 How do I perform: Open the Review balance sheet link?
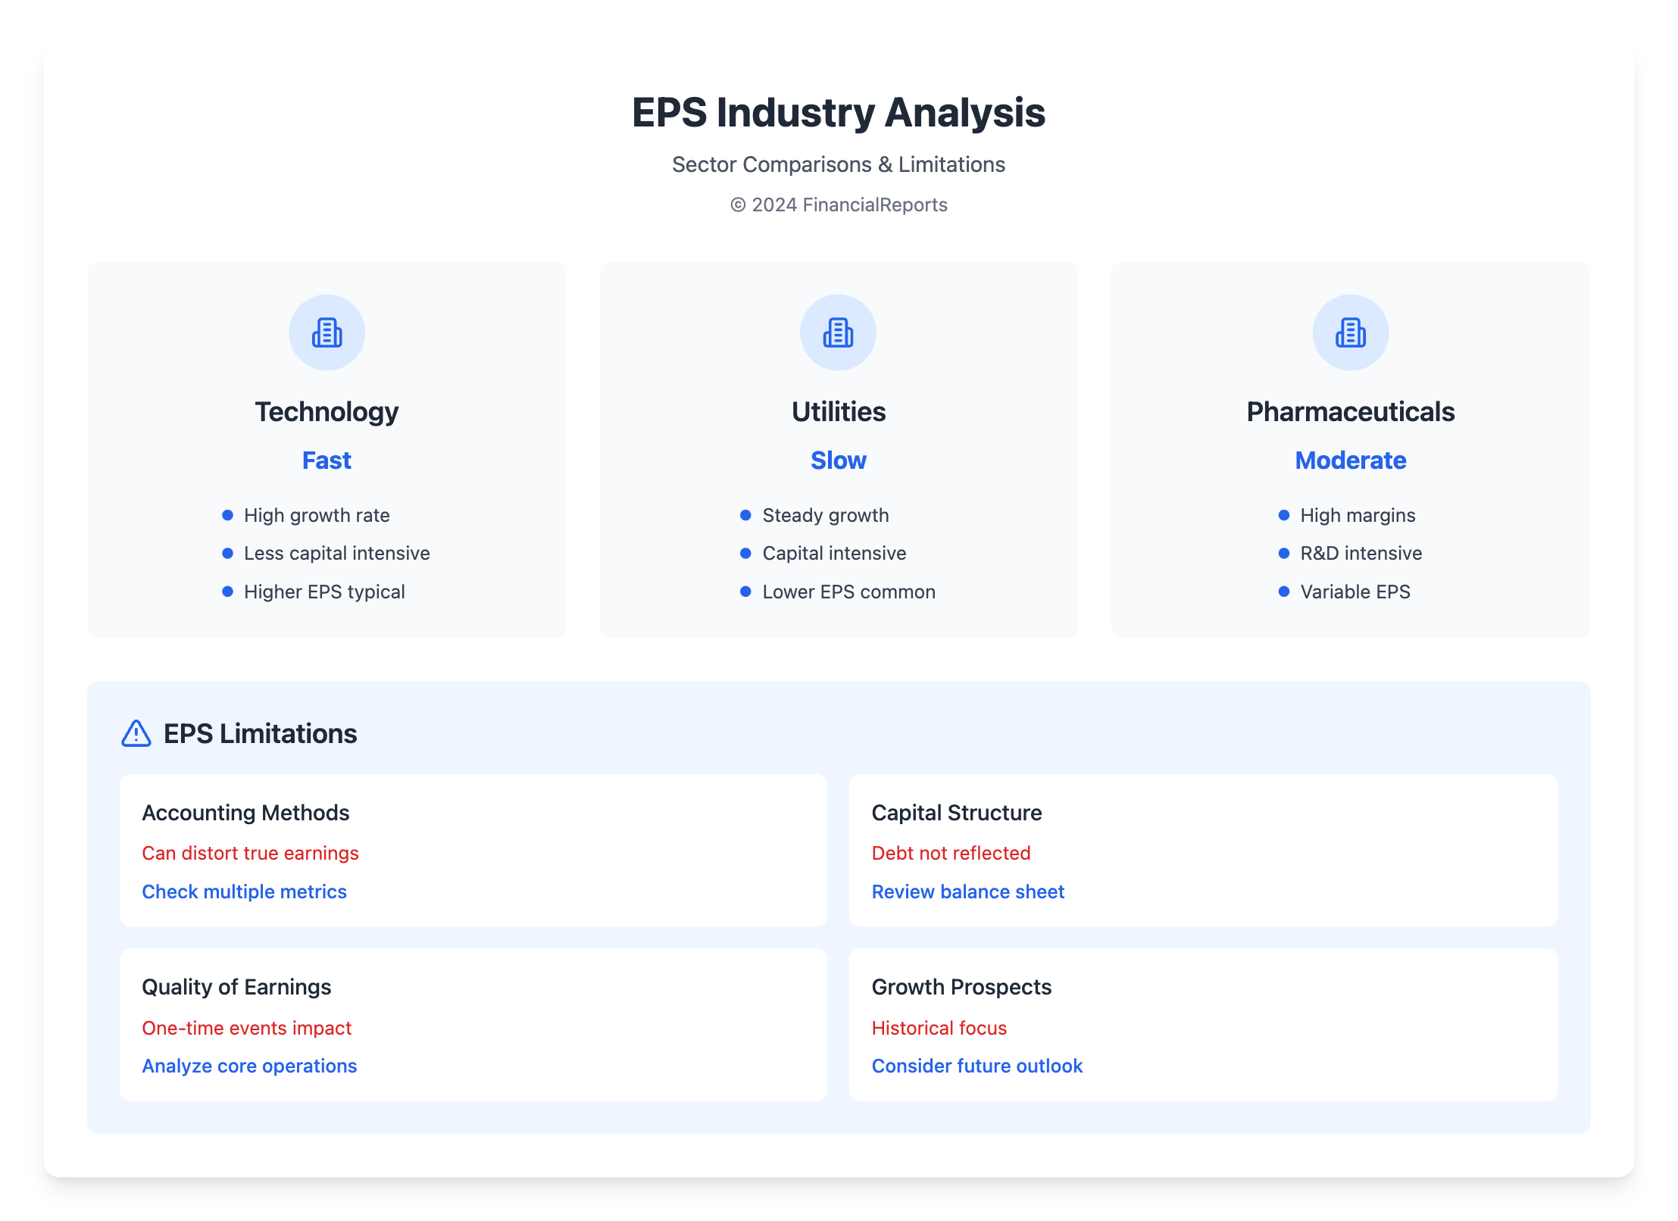pyautogui.click(x=967, y=892)
